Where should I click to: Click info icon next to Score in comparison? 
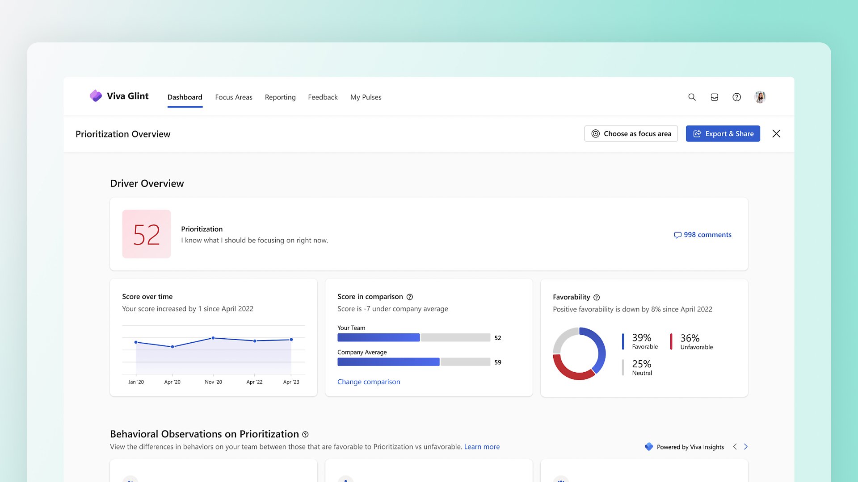click(409, 297)
